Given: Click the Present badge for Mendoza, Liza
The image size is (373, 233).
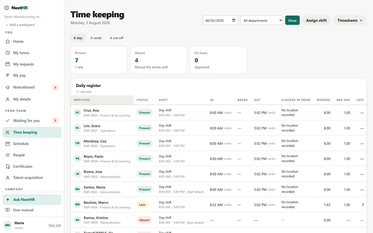Looking at the screenshot, I should click(x=145, y=143).
